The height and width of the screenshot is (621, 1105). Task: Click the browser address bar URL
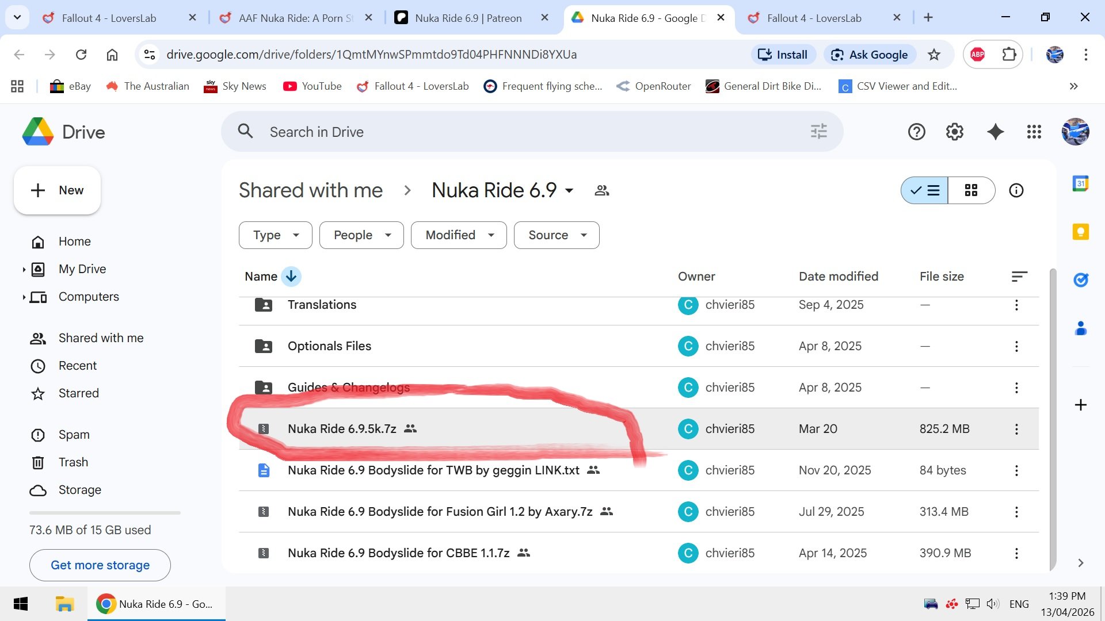[x=372, y=55]
